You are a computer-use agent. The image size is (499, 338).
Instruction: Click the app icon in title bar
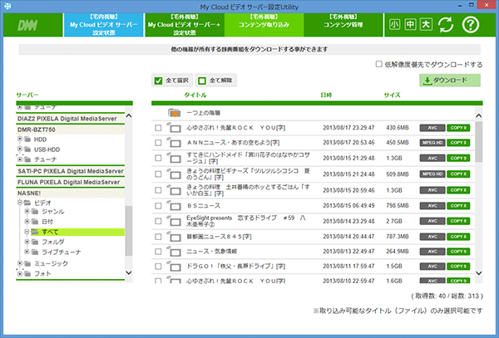click(x=7, y=6)
